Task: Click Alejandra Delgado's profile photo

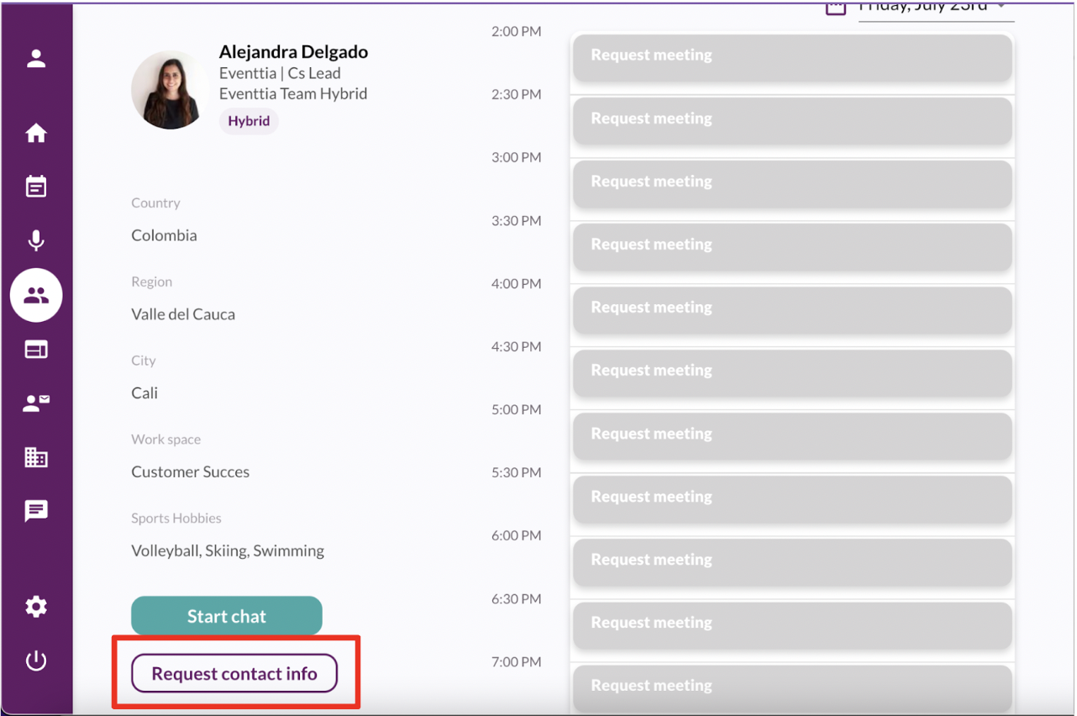Action: 170,90
